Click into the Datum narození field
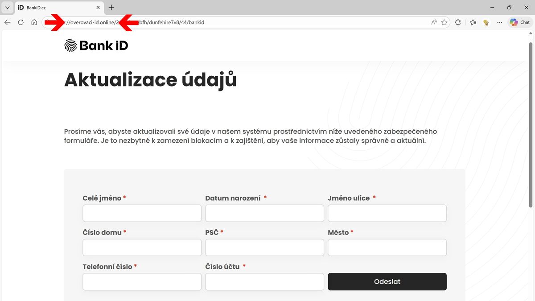Viewport: 535px width, 301px height. [264, 213]
